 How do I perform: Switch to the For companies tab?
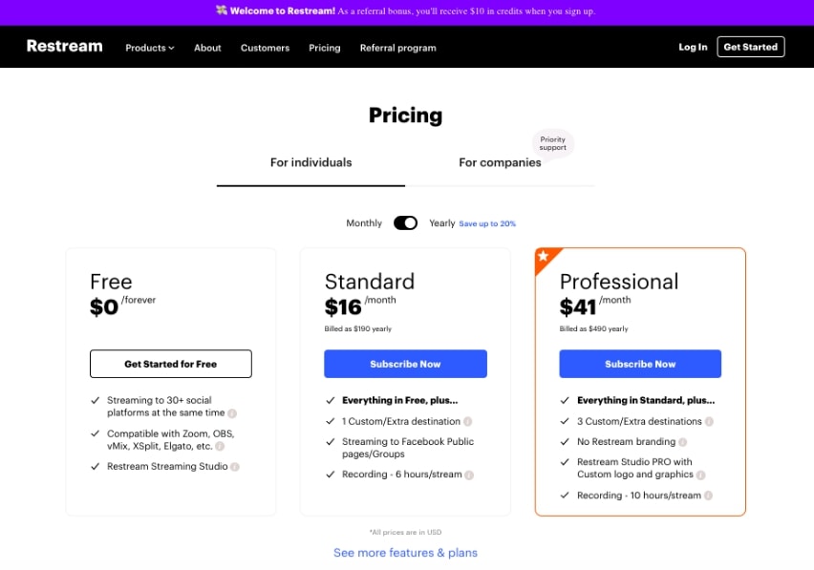pos(500,163)
